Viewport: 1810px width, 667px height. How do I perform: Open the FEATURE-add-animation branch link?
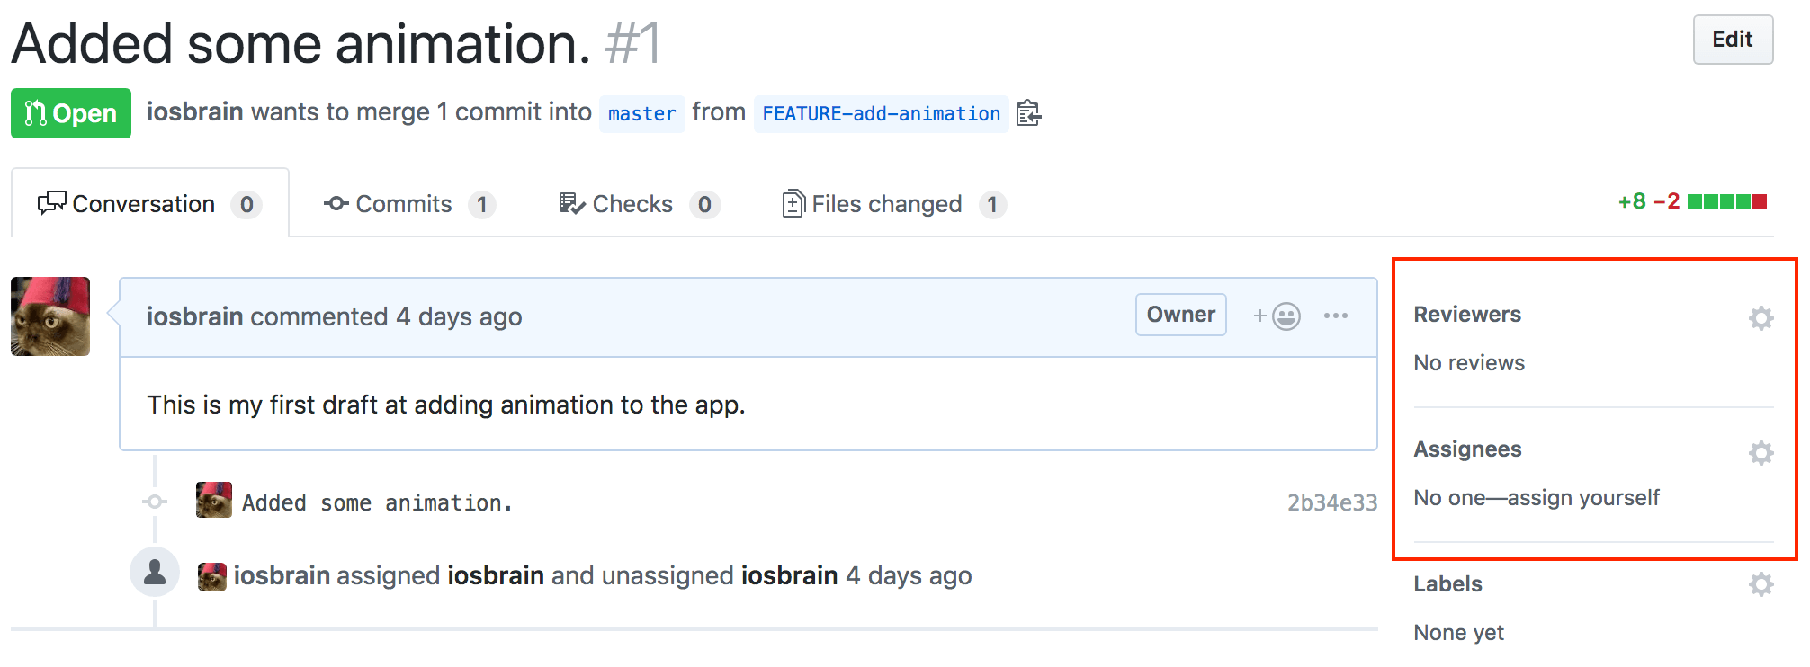(x=881, y=114)
